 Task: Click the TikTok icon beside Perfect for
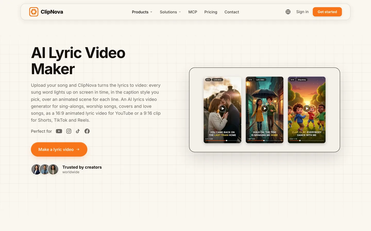pyautogui.click(x=78, y=131)
